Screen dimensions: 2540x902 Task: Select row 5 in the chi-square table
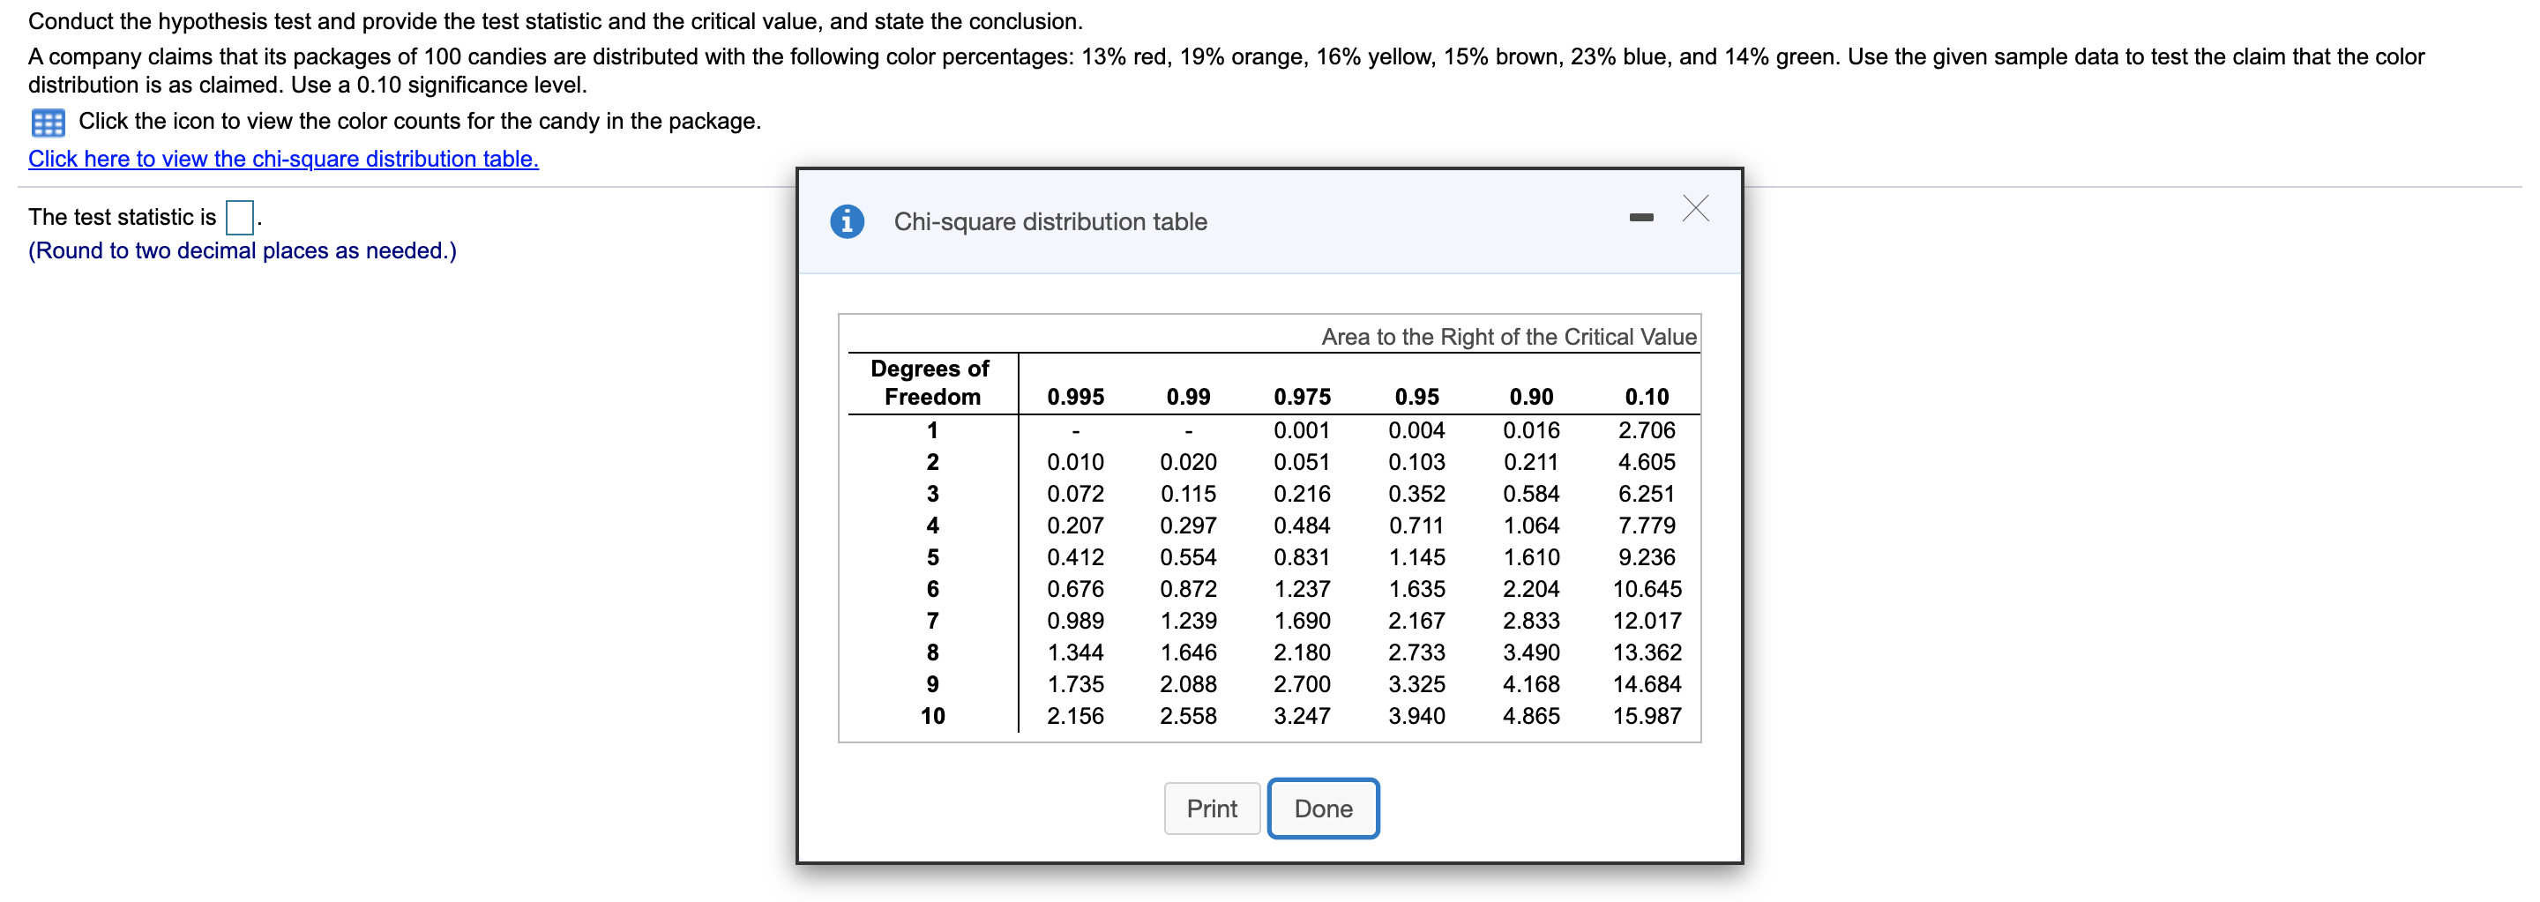932,557
